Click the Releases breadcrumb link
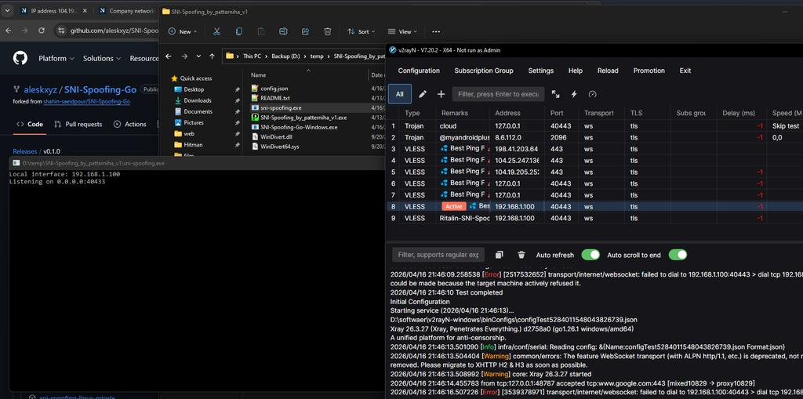Image resolution: width=803 pixels, height=399 pixels. pyautogui.click(x=25, y=151)
